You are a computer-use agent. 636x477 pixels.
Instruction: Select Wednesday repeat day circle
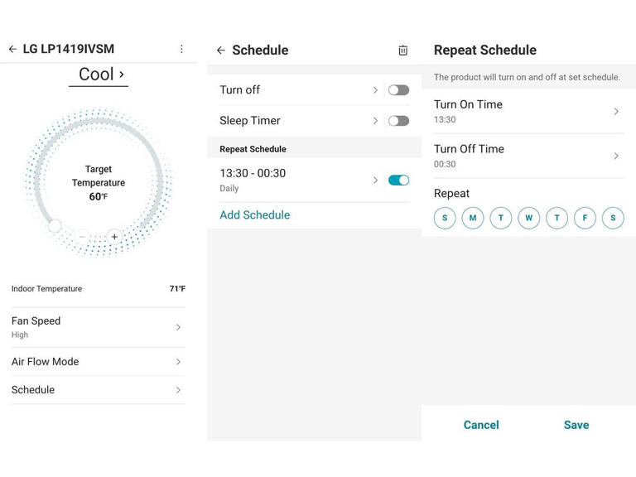click(x=528, y=218)
